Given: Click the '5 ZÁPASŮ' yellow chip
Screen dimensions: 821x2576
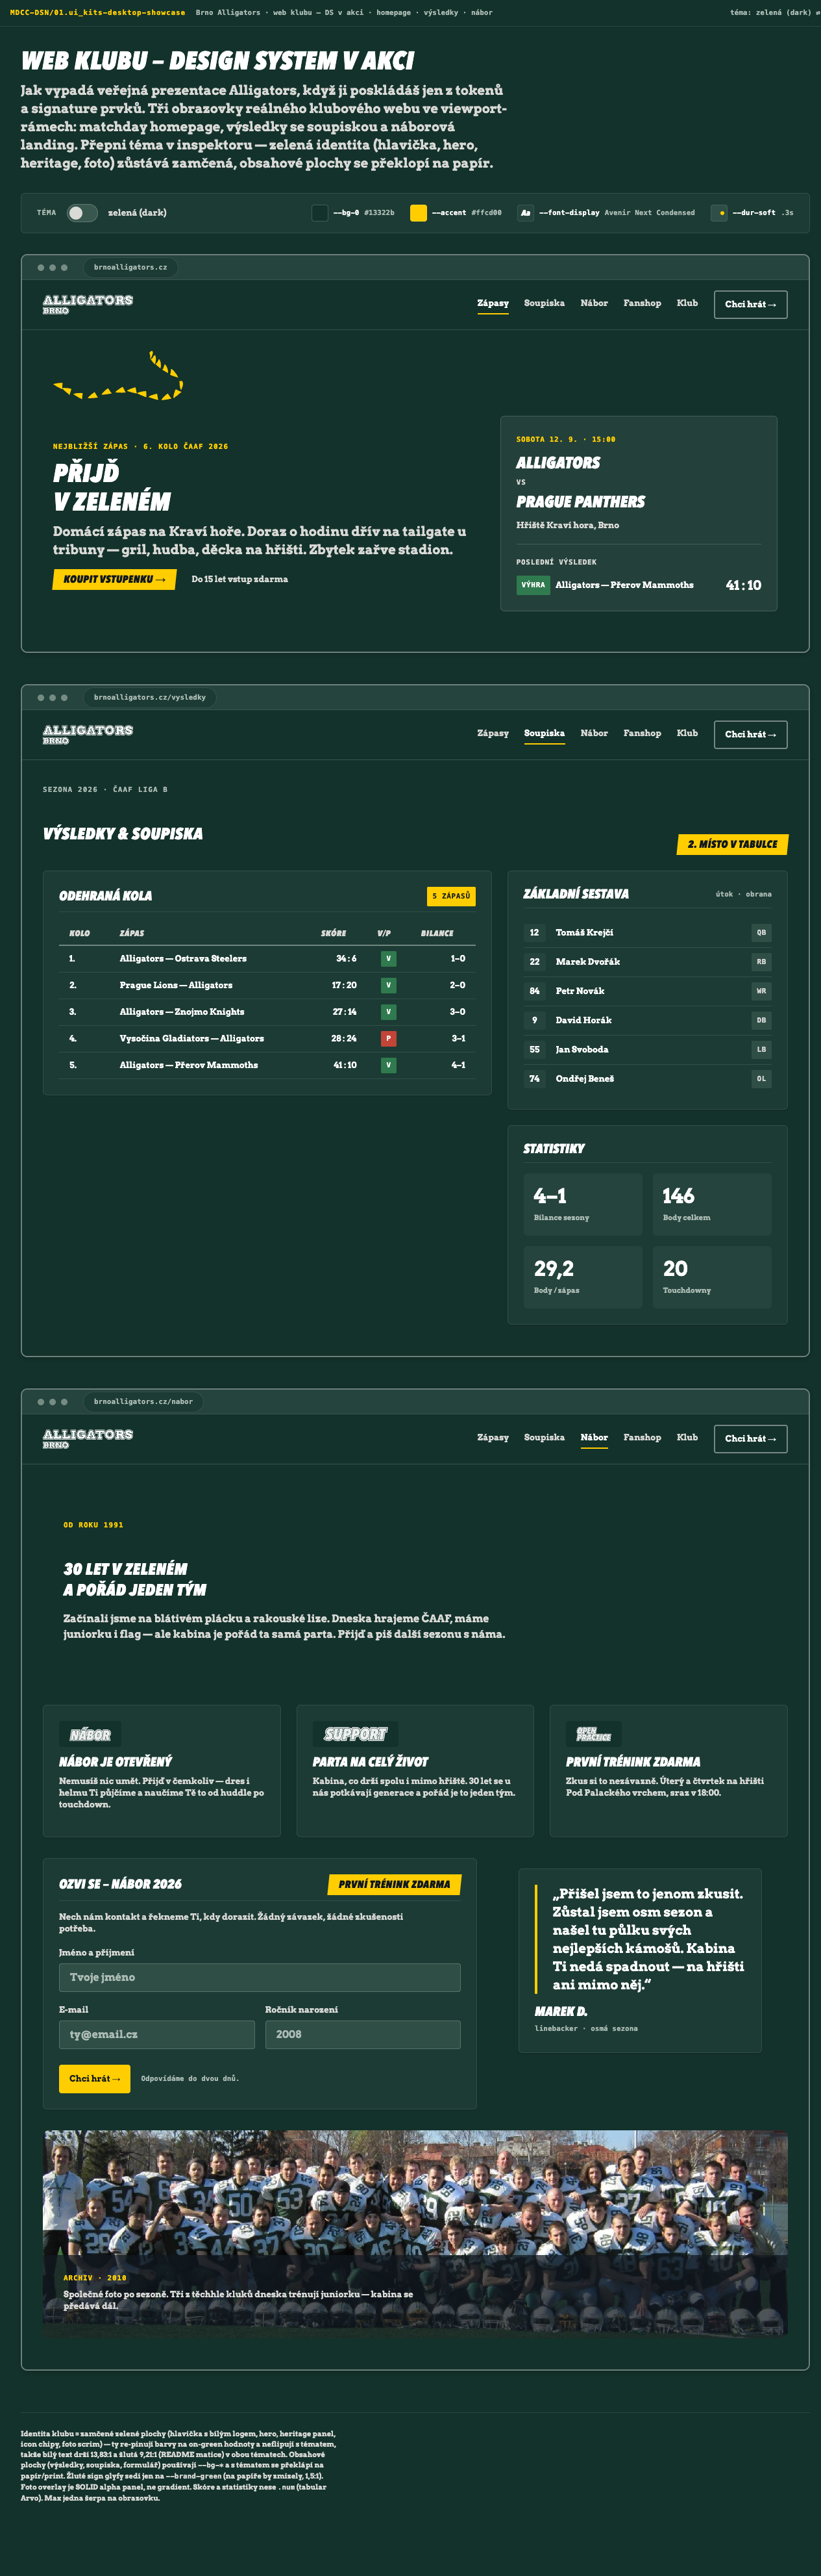Looking at the screenshot, I should tap(452, 897).
